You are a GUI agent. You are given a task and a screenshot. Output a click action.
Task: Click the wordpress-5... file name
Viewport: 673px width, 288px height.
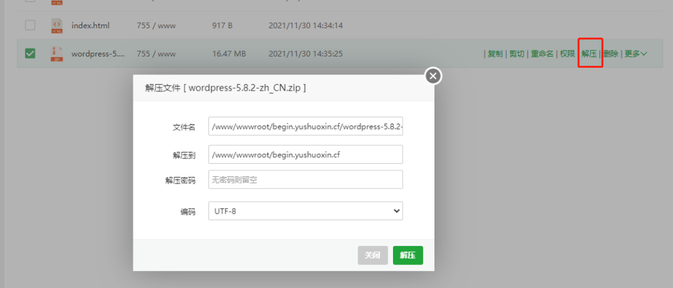click(x=98, y=54)
